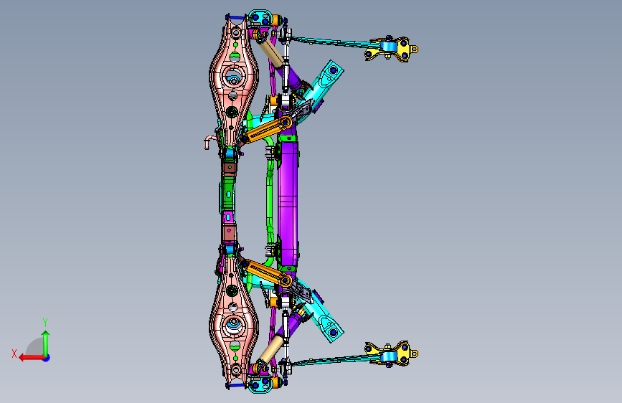Screen dimensions: 622x403
Task: Select the small pink pipe fitting at left
Action: [209, 142]
